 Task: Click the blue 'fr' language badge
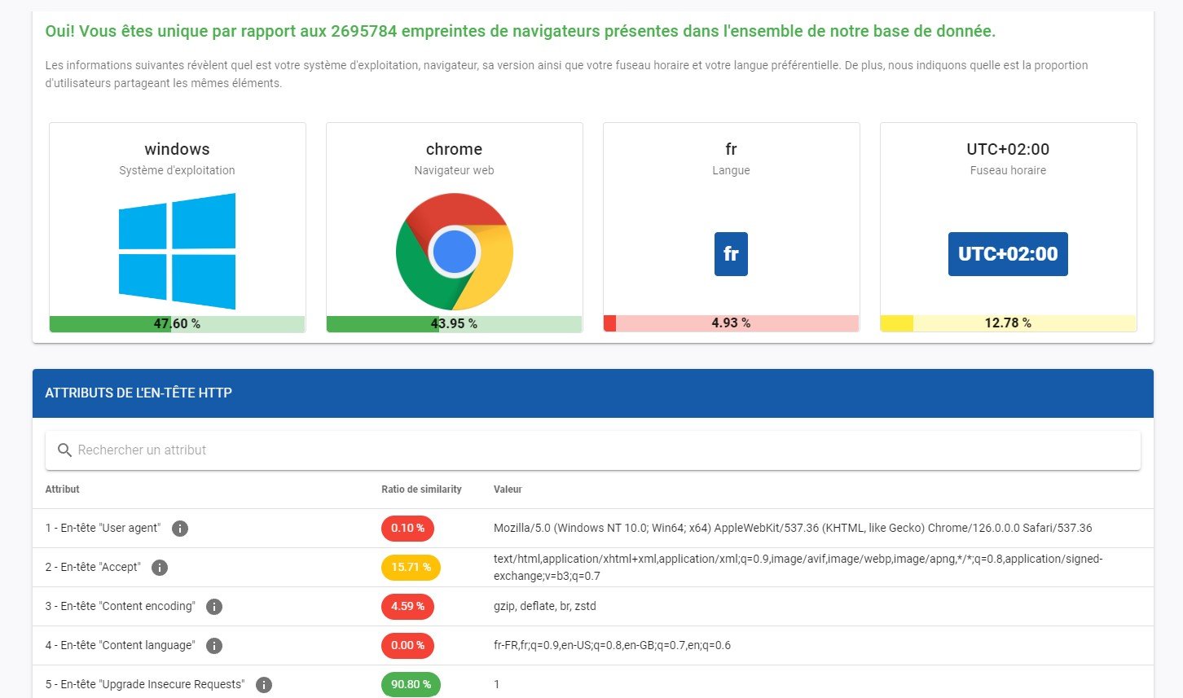click(731, 254)
